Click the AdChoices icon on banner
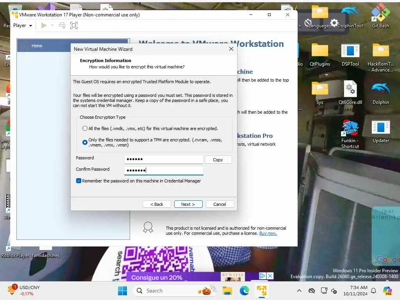 pyautogui.click(x=262, y=276)
